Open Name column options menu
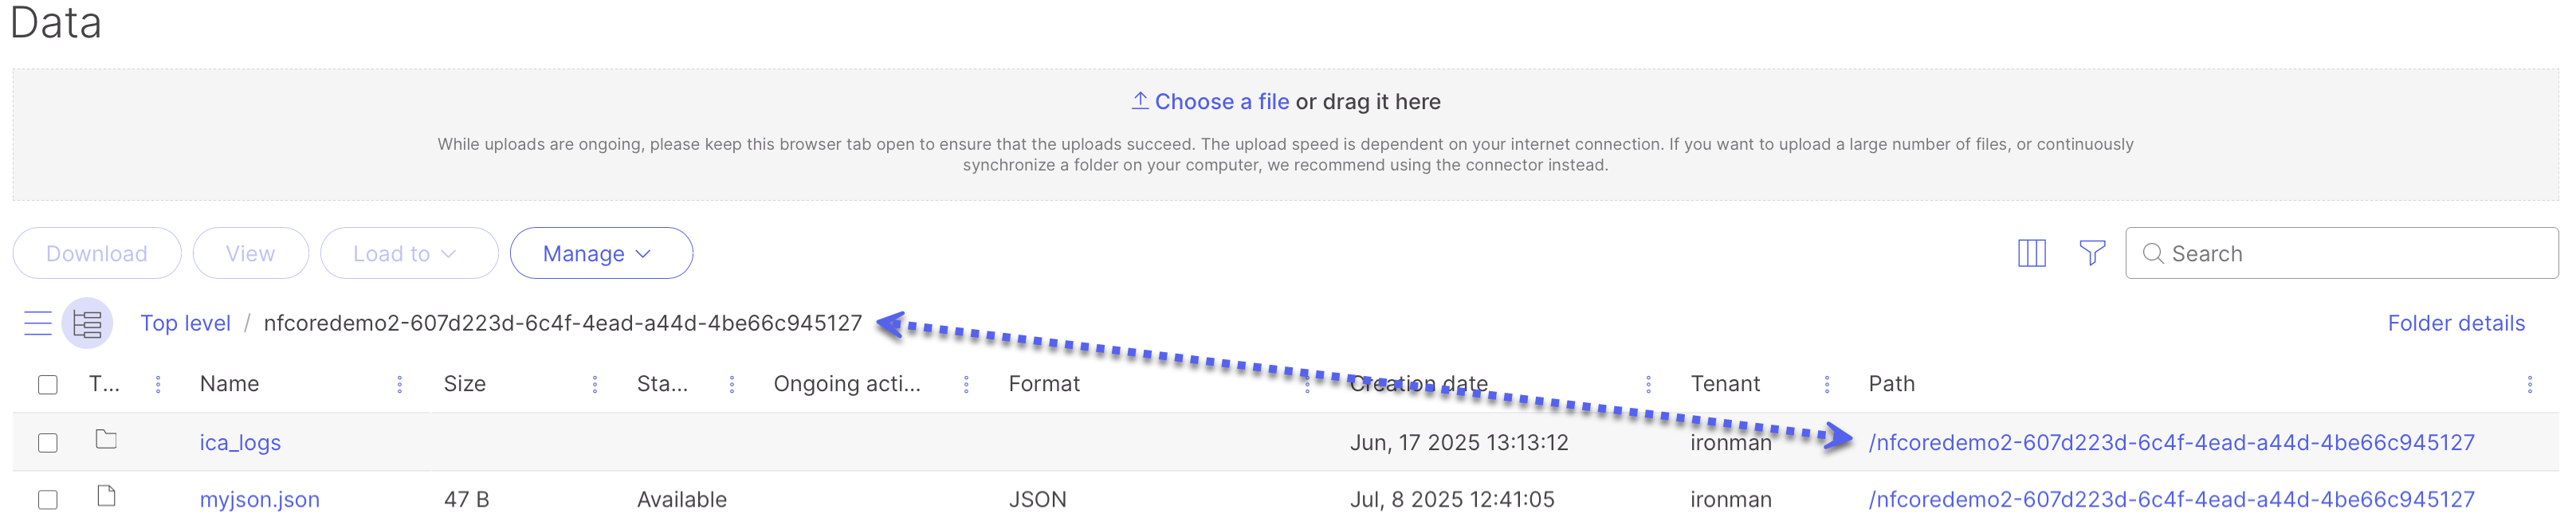The height and width of the screenshot is (529, 2576). click(x=399, y=384)
